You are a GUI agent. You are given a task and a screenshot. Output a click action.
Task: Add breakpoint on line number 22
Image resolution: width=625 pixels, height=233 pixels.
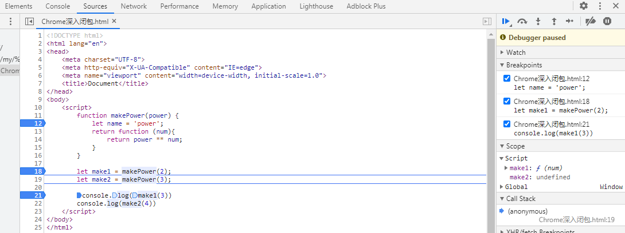click(x=38, y=203)
